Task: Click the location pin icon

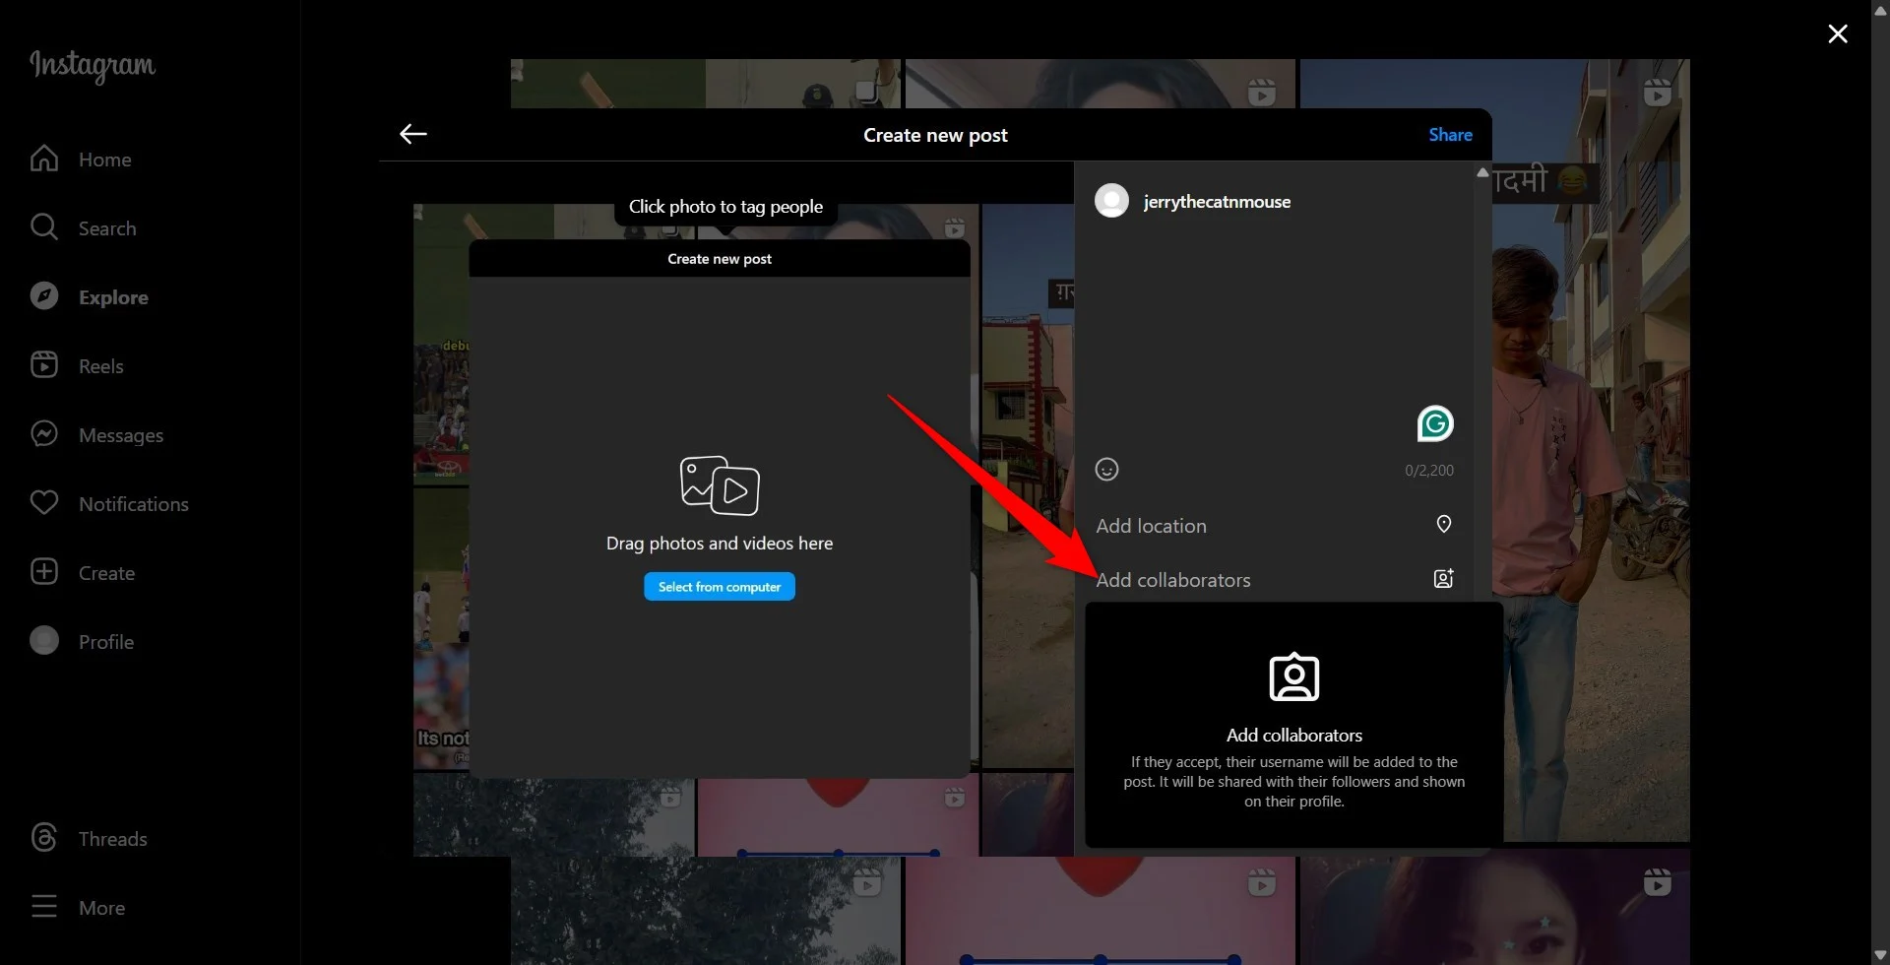Action: [x=1443, y=524]
